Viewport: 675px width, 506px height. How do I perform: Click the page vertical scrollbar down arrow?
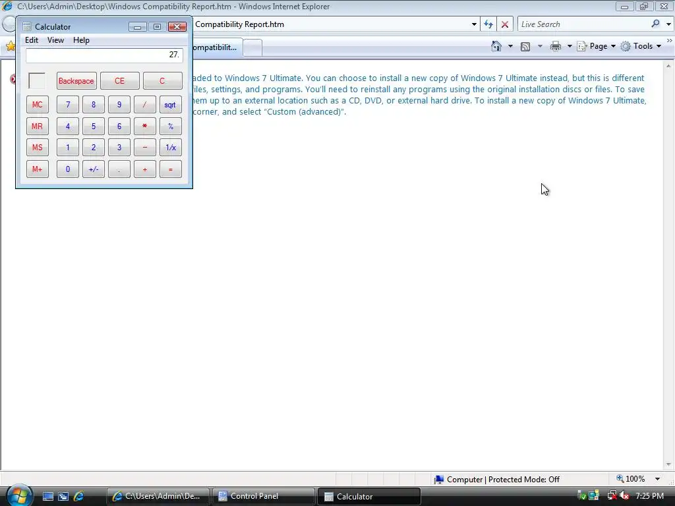pos(668,464)
